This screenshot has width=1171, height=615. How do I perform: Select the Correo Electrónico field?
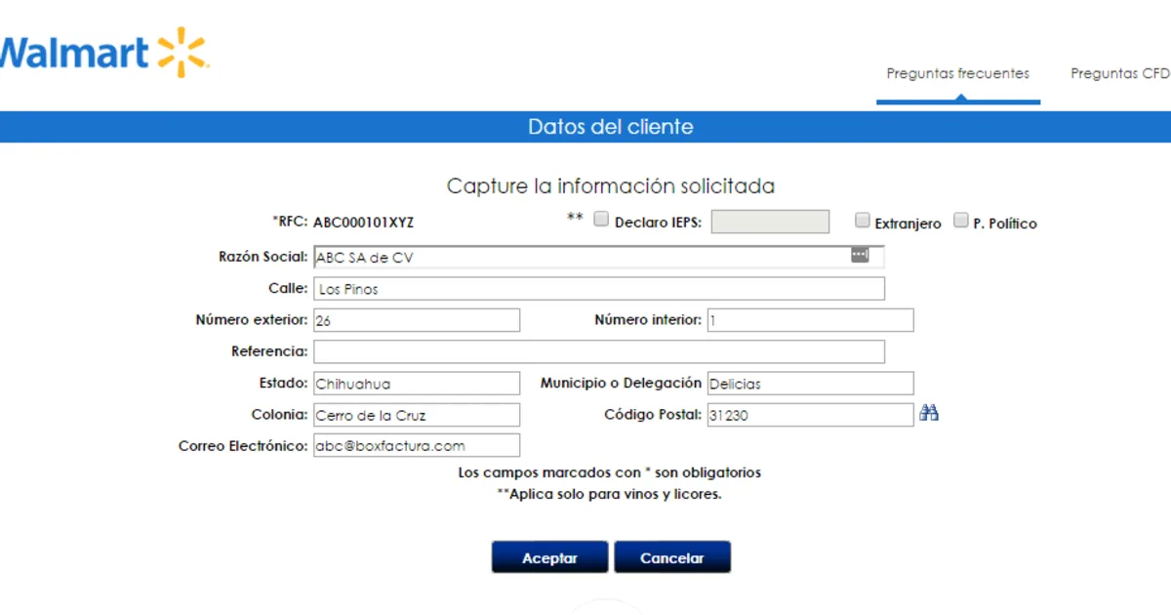(416, 445)
